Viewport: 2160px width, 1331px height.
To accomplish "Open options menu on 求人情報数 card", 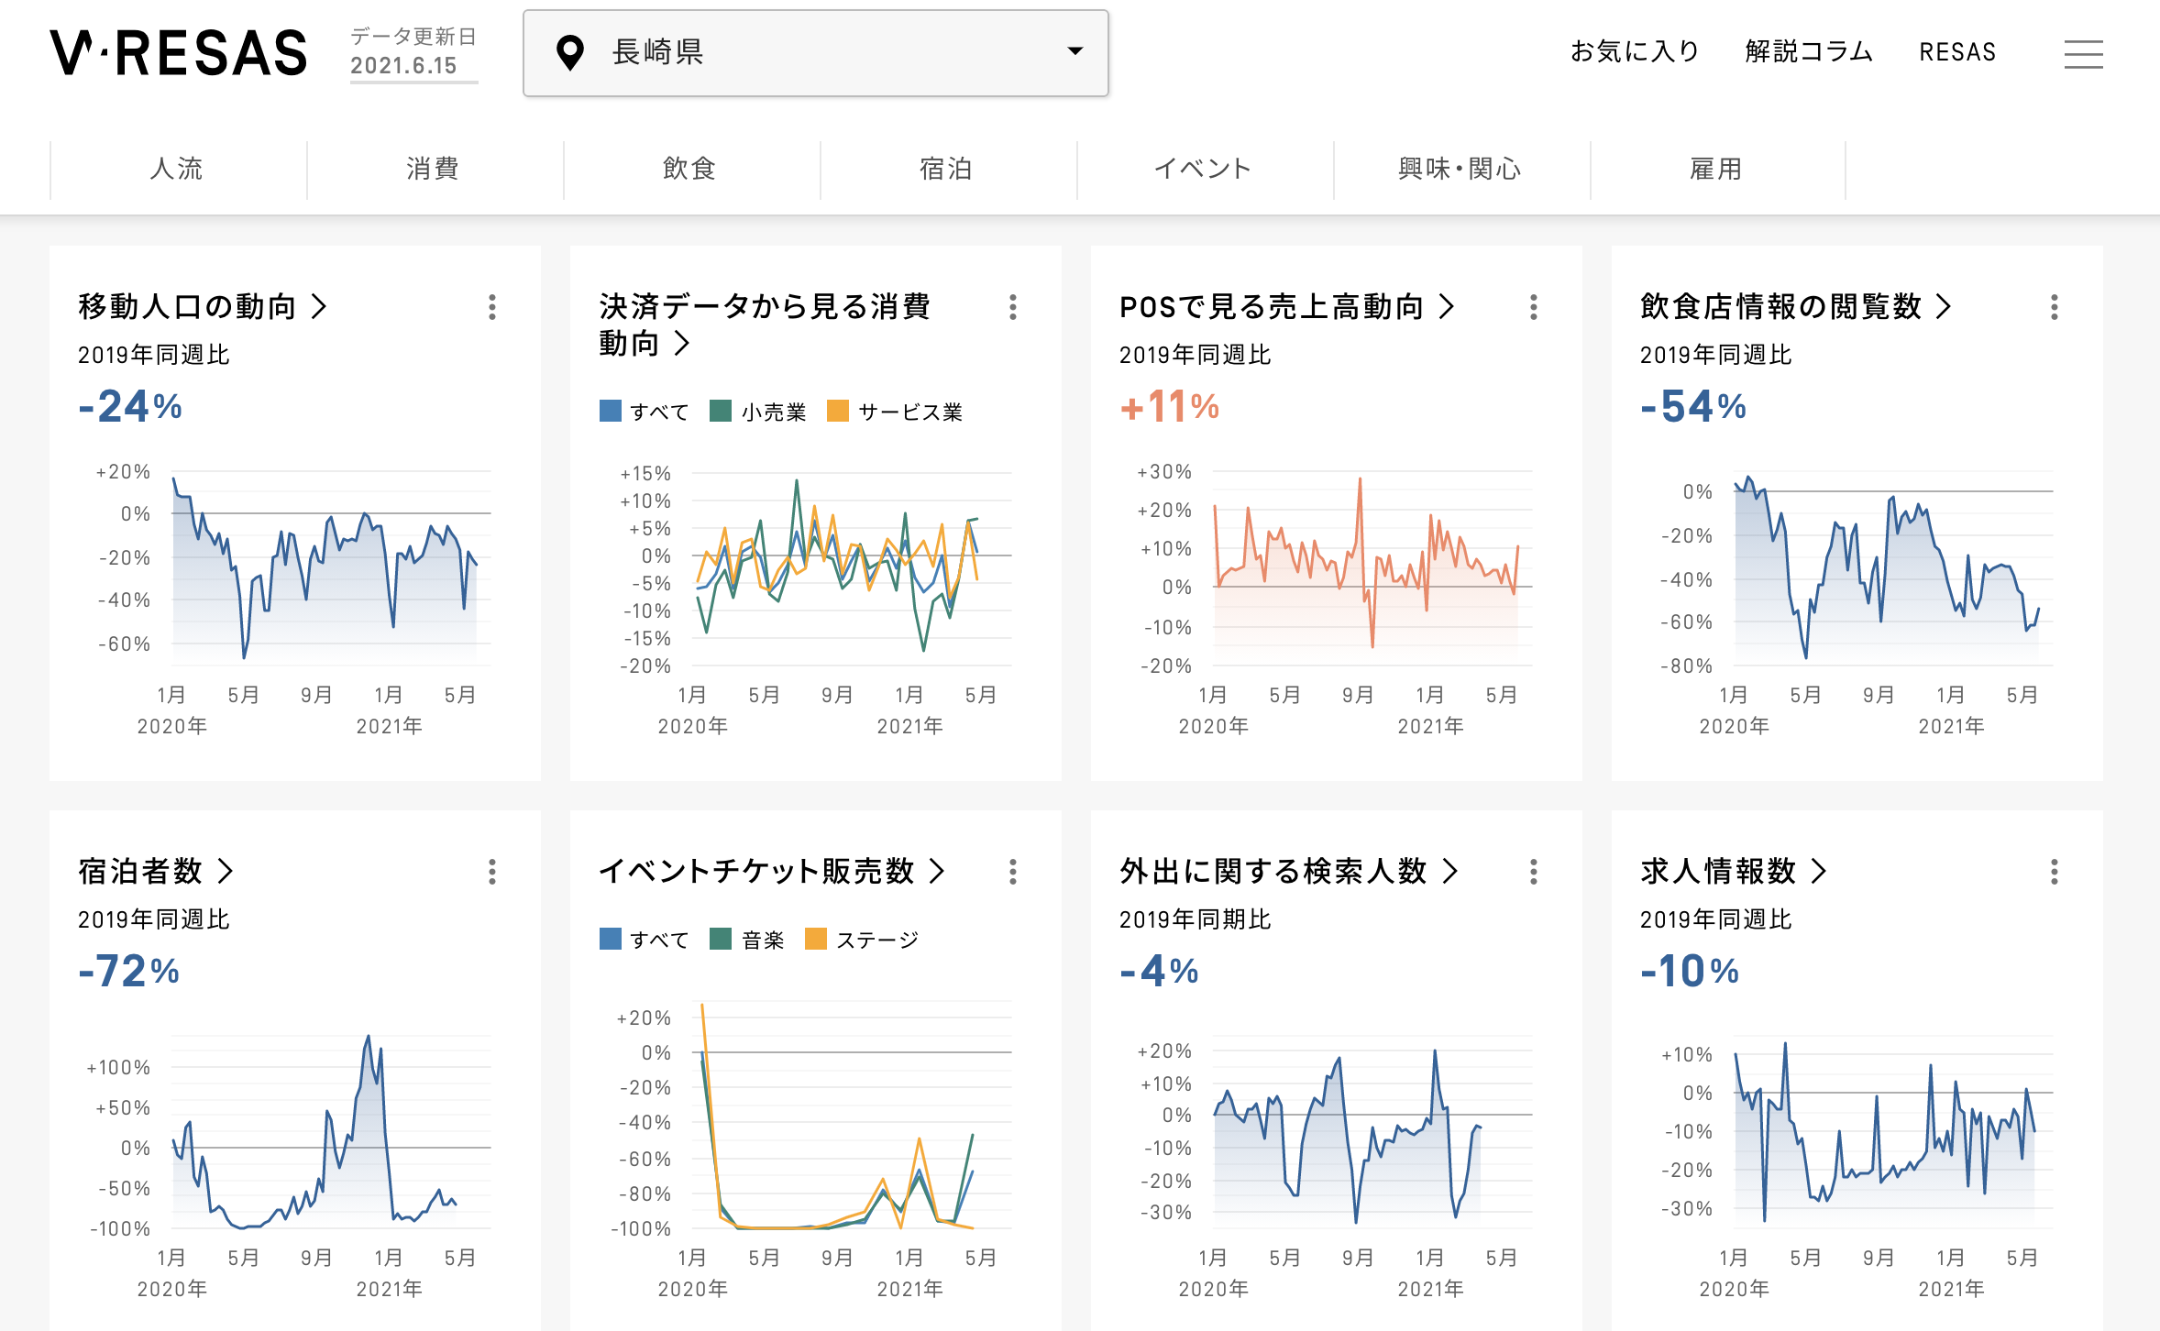I will (x=2055, y=872).
